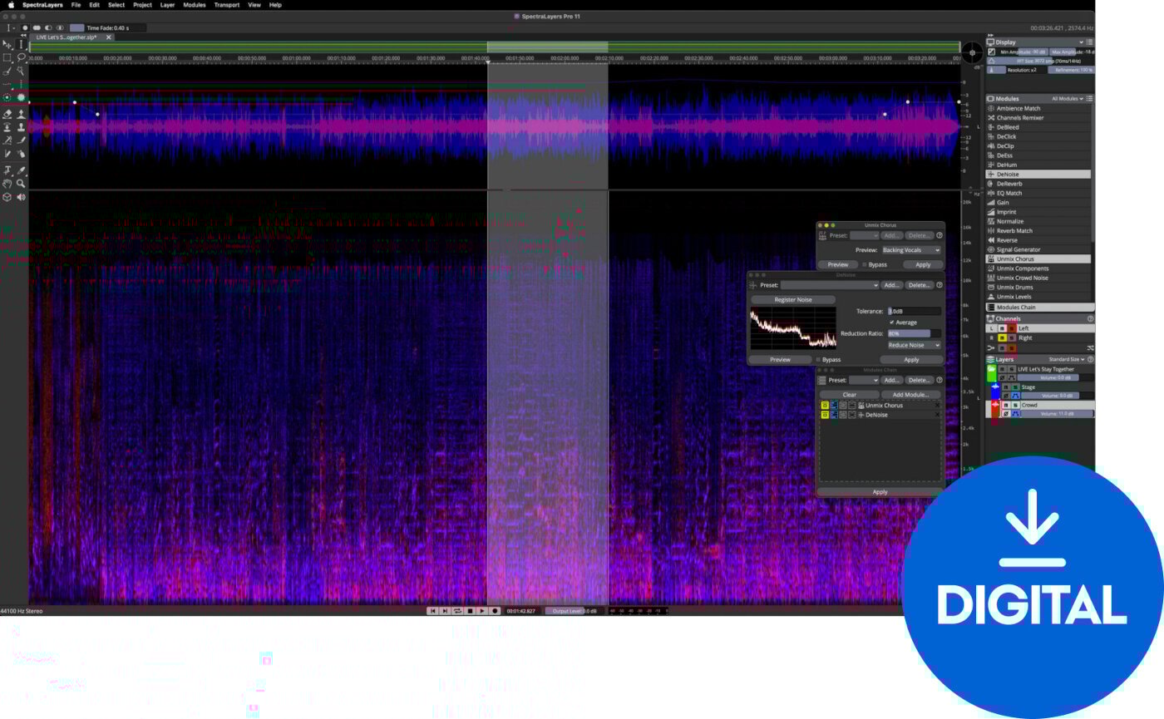
Task: Click the speaker playback tool icon
Action: pos(21,197)
